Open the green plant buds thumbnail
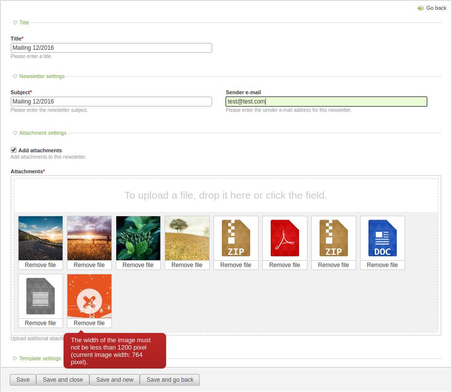This screenshot has height=392, width=452. coord(138,238)
